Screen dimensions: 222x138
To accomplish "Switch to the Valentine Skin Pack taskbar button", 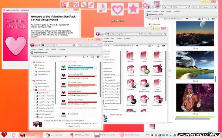I will (x=130, y=135).
